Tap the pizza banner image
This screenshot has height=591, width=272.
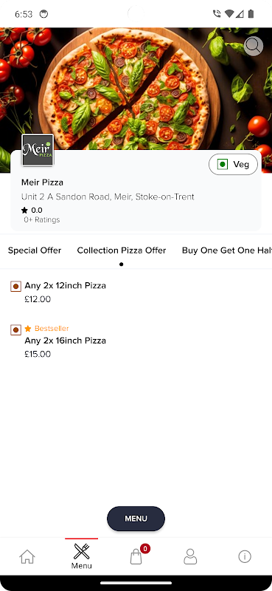pyautogui.click(x=136, y=89)
